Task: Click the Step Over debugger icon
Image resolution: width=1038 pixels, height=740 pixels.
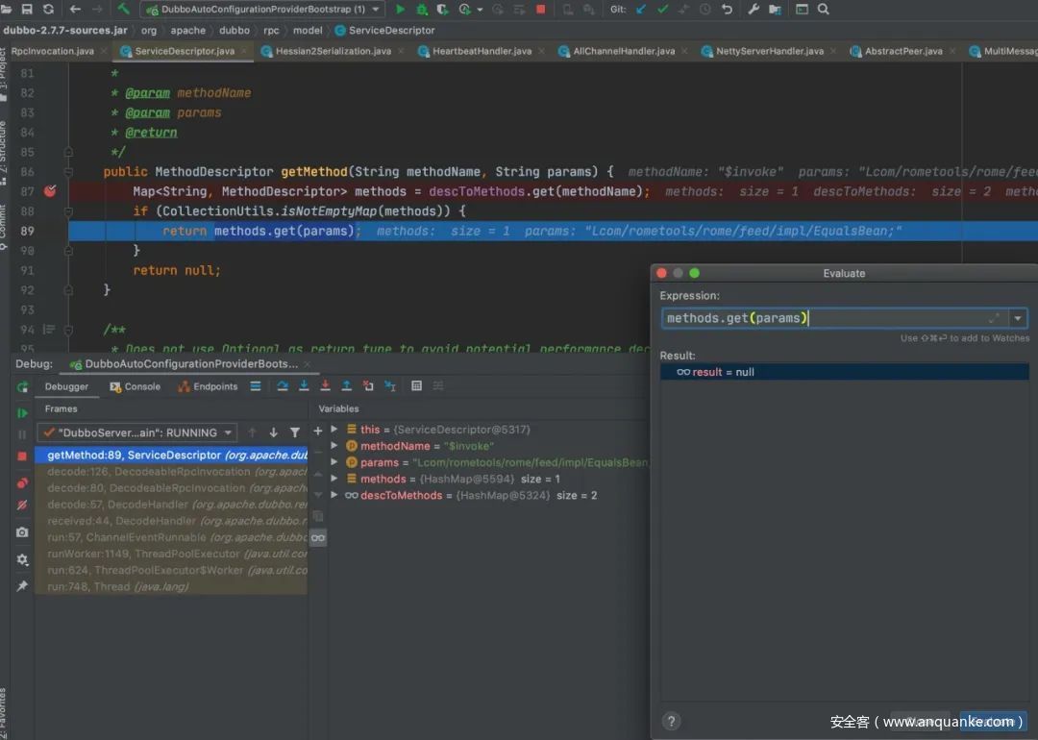Action: 283,386
